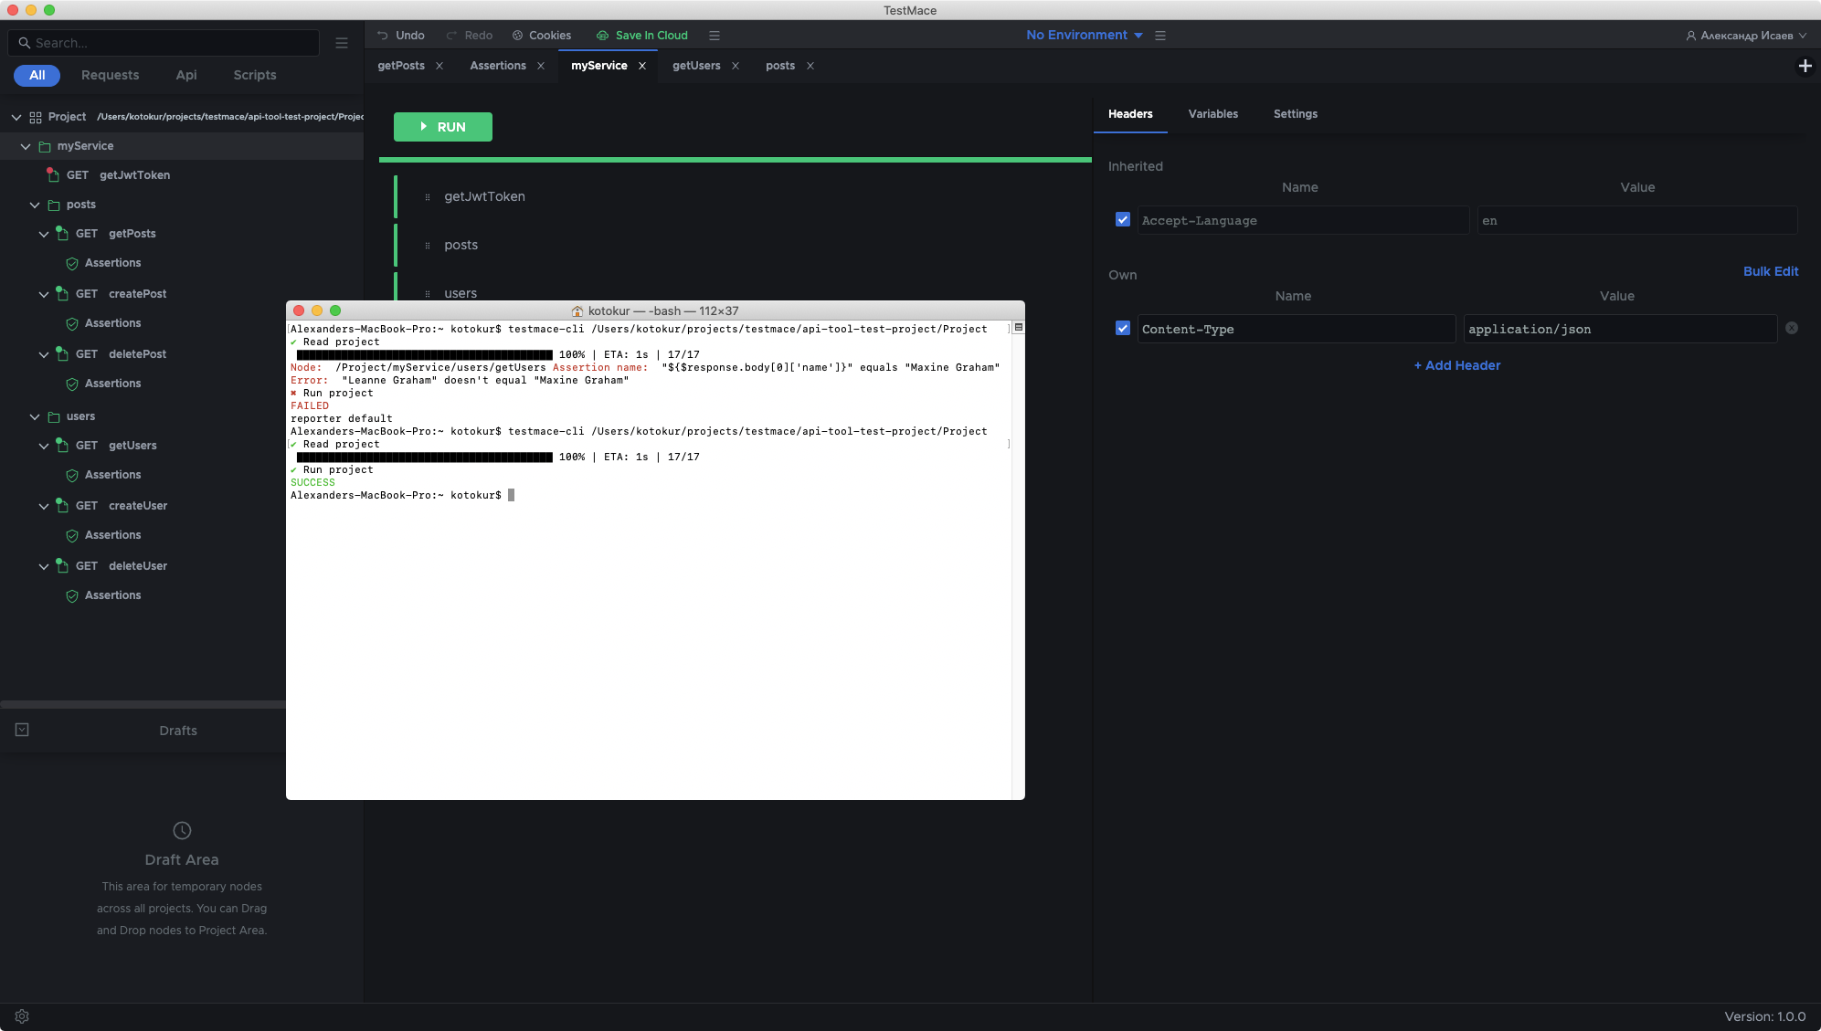
Task: Switch to the getUsers editor tab
Action: (x=696, y=66)
